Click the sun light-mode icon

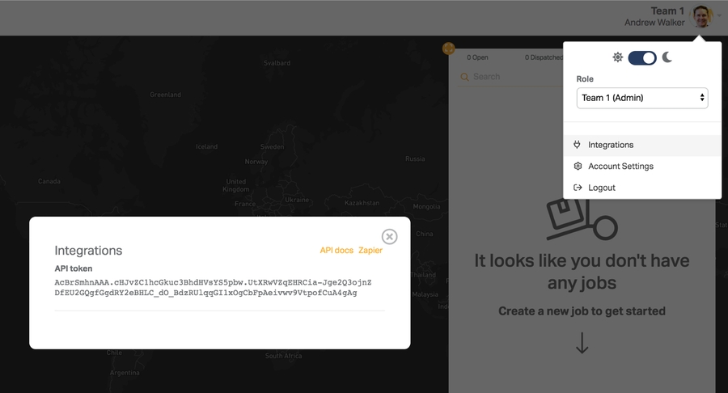(618, 57)
